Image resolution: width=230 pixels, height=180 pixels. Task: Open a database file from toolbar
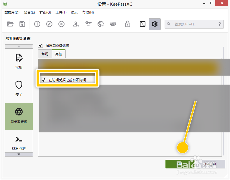coord(10,24)
